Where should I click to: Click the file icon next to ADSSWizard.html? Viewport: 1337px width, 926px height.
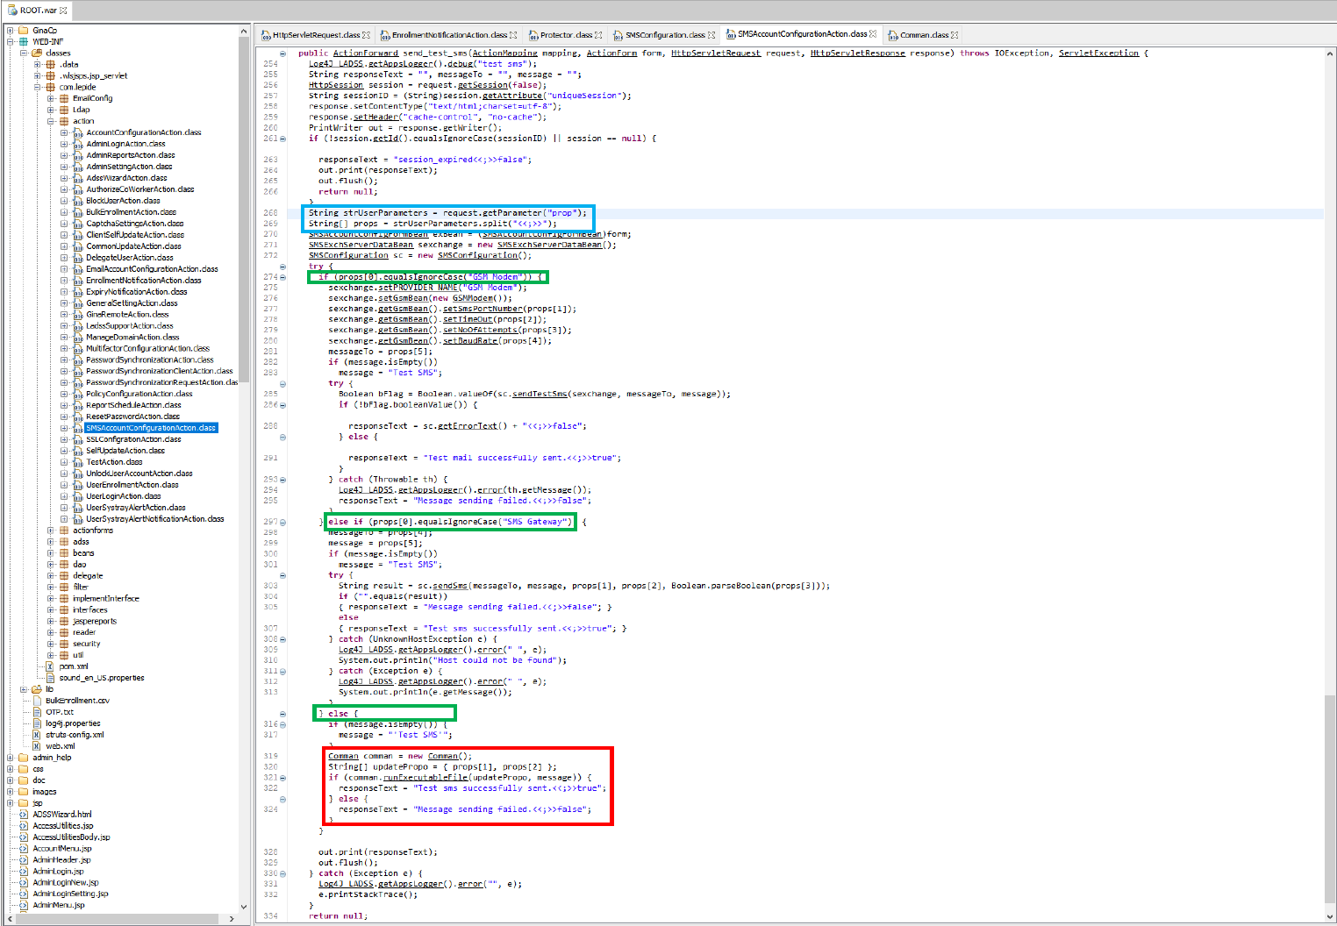[24, 815]
